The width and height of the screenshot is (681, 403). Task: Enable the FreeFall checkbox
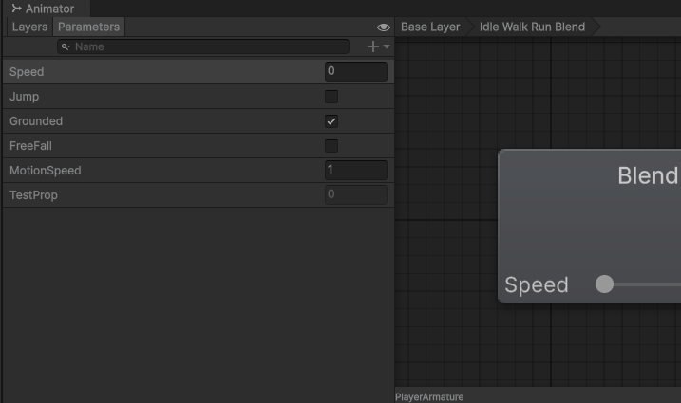(331, 146)
